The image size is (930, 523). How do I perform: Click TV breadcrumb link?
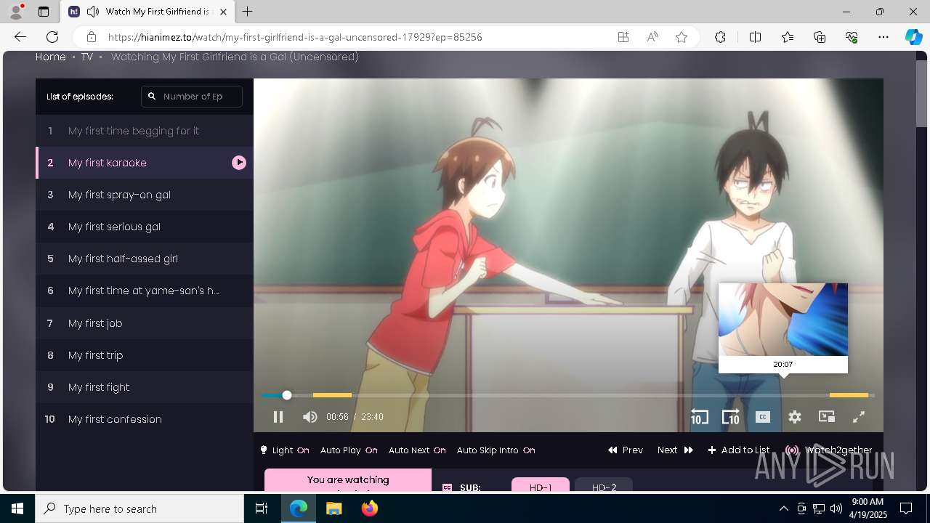(x=87, y=57)
